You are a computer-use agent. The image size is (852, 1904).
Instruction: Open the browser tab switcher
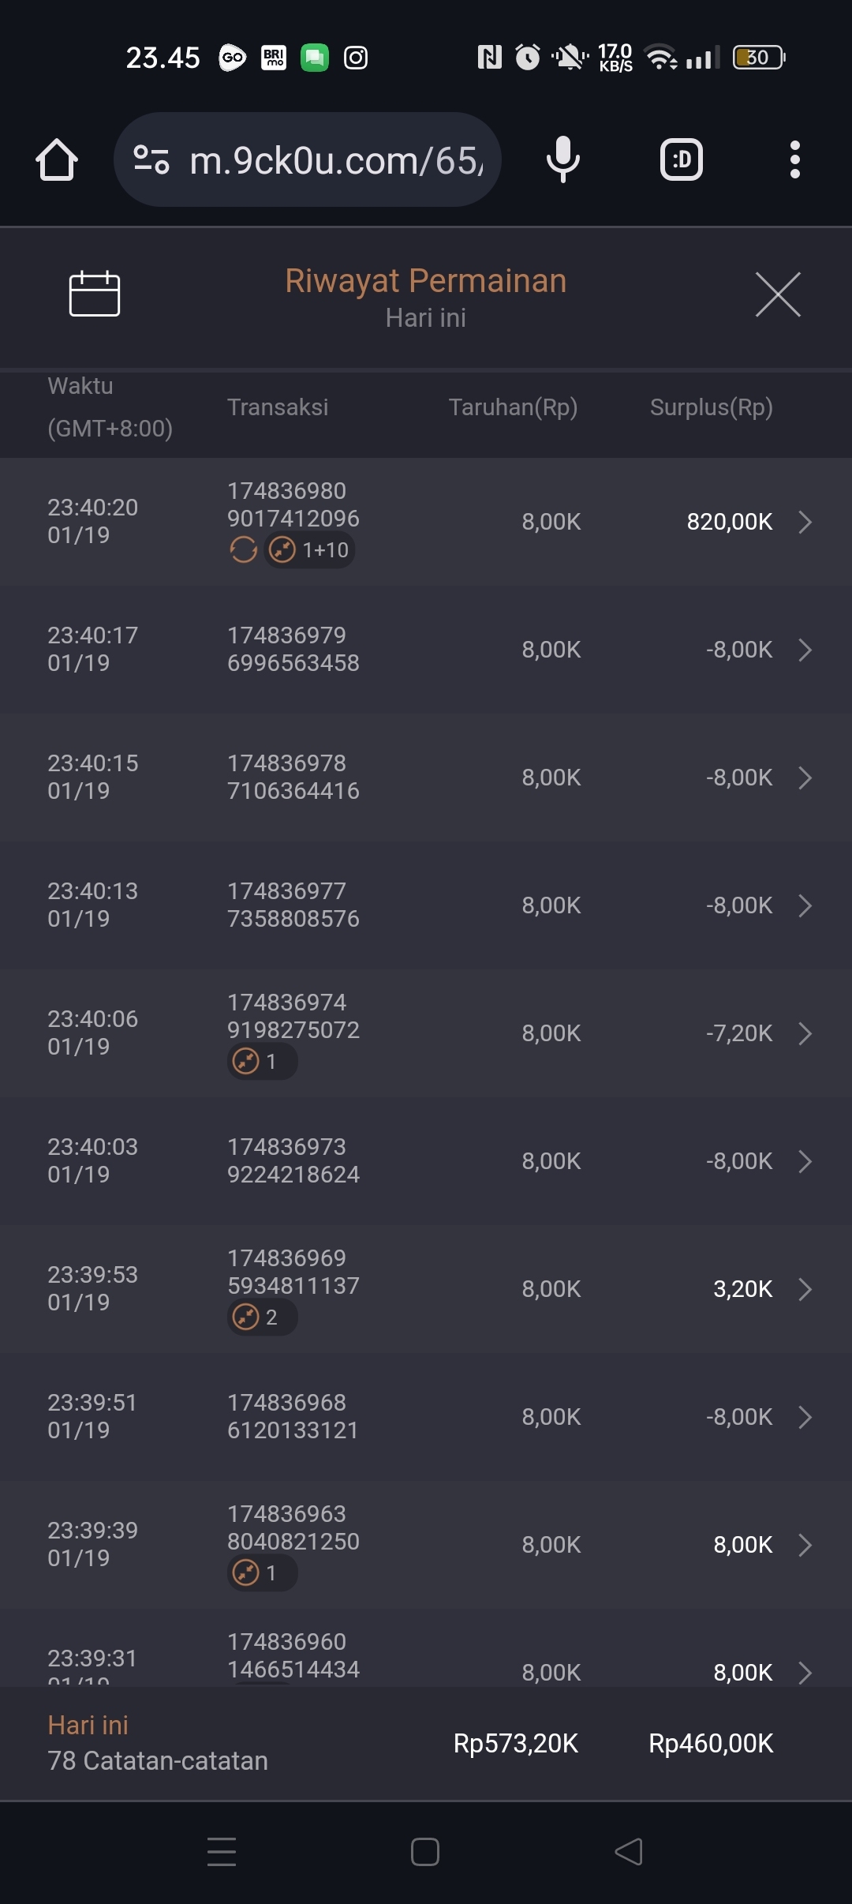[x=681, y=160]
